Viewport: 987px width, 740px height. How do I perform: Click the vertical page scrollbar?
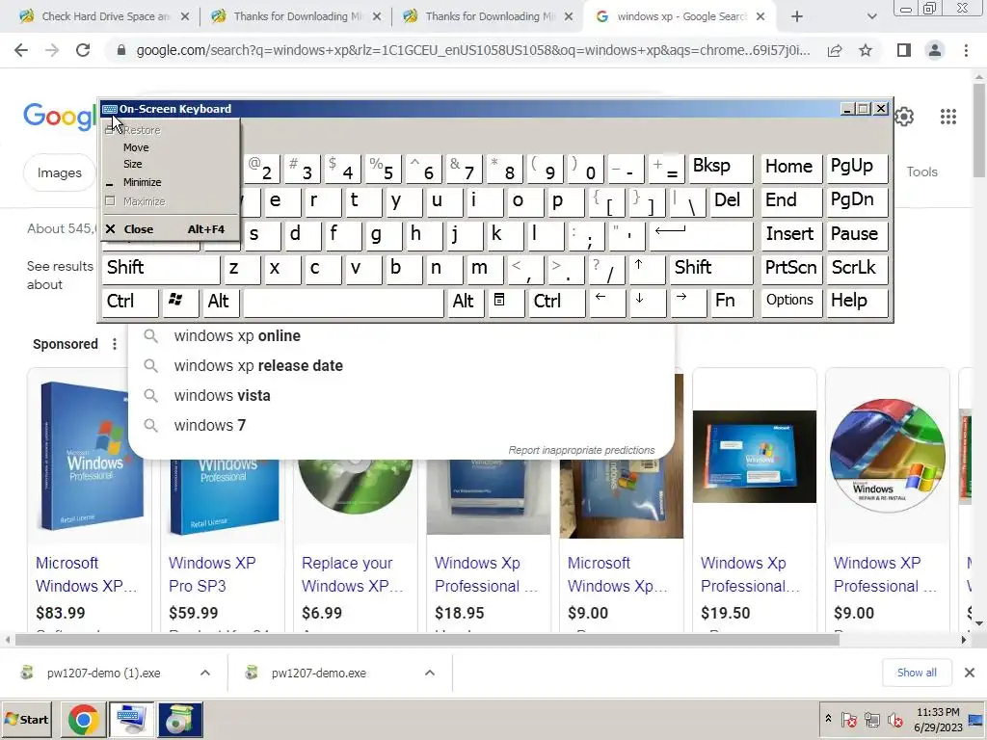[x=979, y=129]
